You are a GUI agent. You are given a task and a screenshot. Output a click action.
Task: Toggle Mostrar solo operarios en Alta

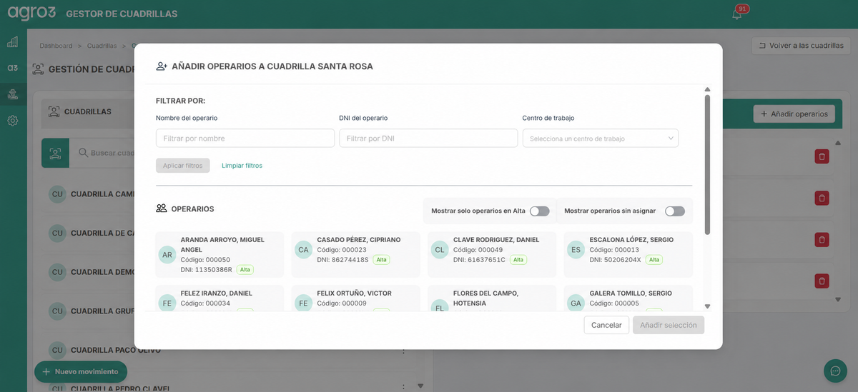coord(539,211)
